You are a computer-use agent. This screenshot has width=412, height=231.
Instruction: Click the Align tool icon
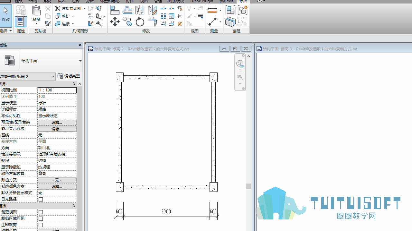115,10
